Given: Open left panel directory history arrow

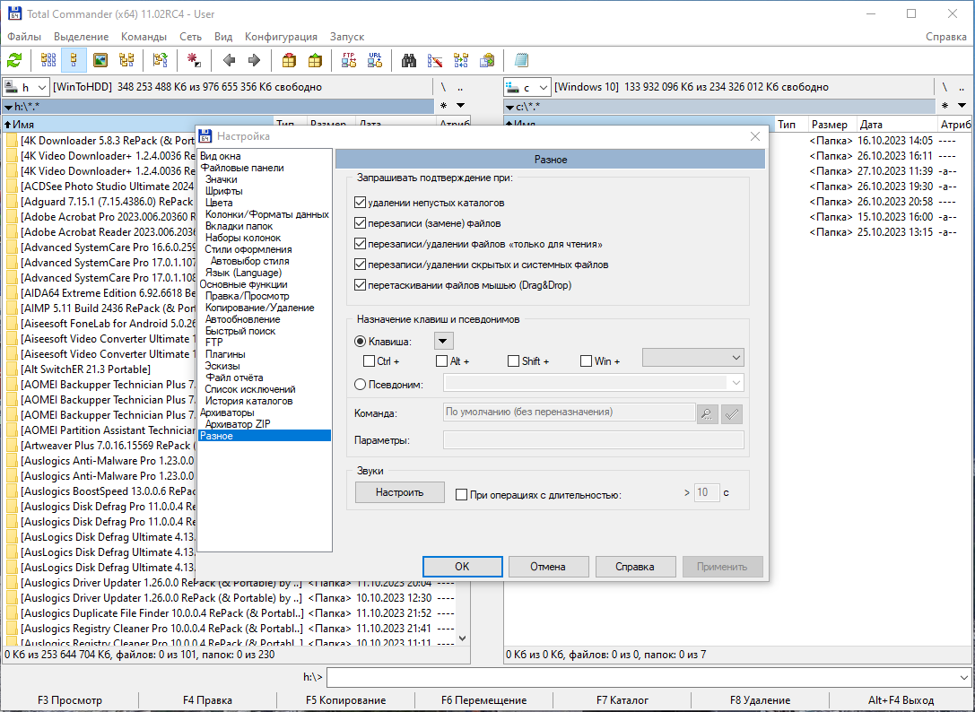Looking at the screenshot, I should point(461,106).
